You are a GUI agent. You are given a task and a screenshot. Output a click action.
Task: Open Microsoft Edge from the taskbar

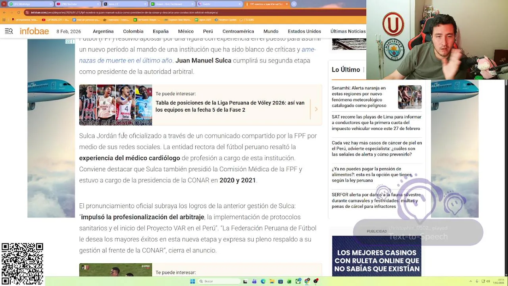coord(263,281)
